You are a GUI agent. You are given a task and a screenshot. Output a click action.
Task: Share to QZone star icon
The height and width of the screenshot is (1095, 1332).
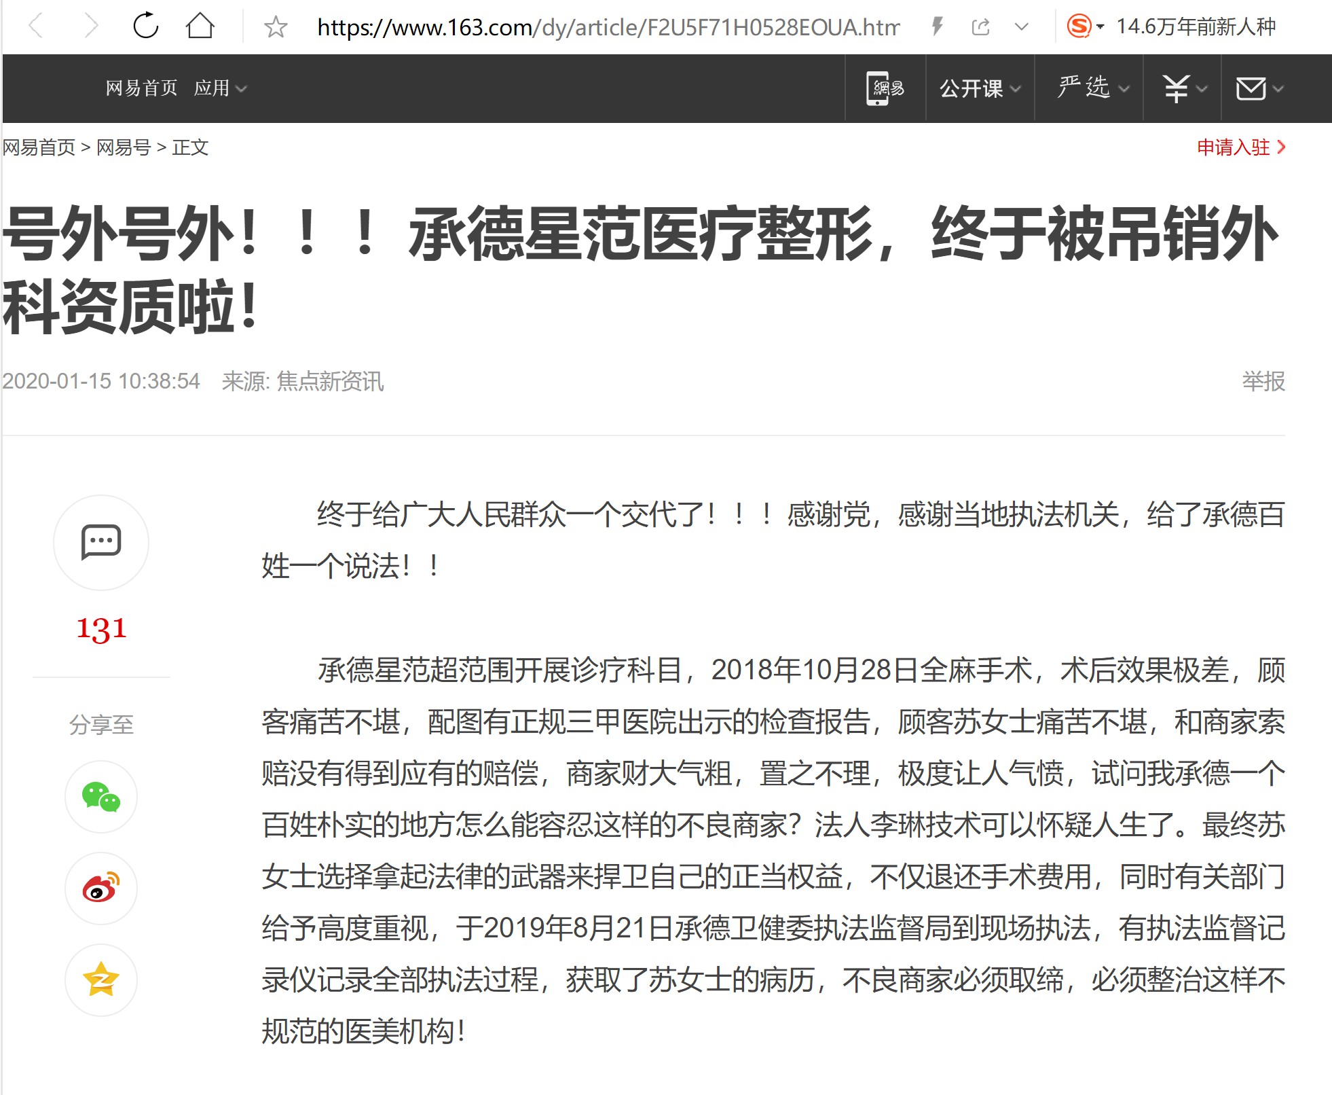[x=101, y=980]
